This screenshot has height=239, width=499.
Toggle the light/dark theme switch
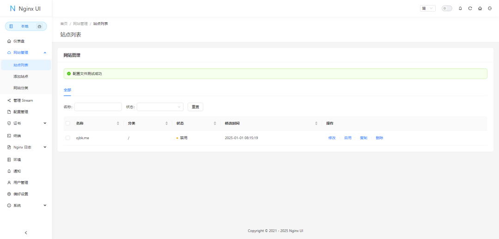447,8
